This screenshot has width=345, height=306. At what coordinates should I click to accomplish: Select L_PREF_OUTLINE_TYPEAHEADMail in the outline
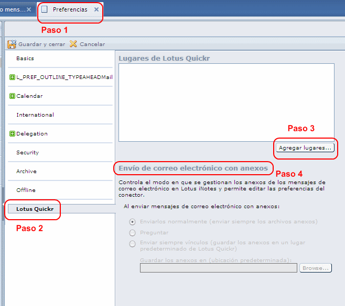pos(64,77)
